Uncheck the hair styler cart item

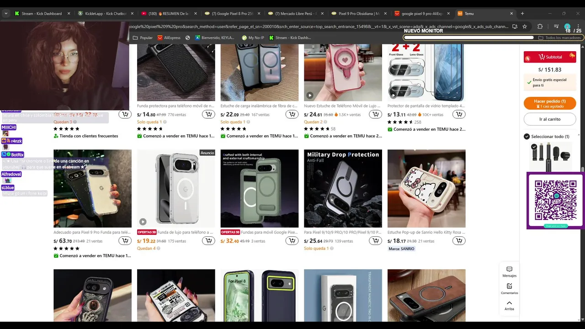534,147
